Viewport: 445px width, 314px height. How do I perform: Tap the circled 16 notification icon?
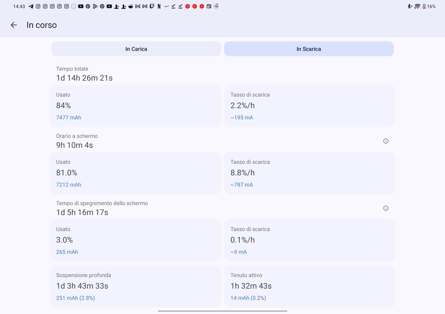(216, 6)
